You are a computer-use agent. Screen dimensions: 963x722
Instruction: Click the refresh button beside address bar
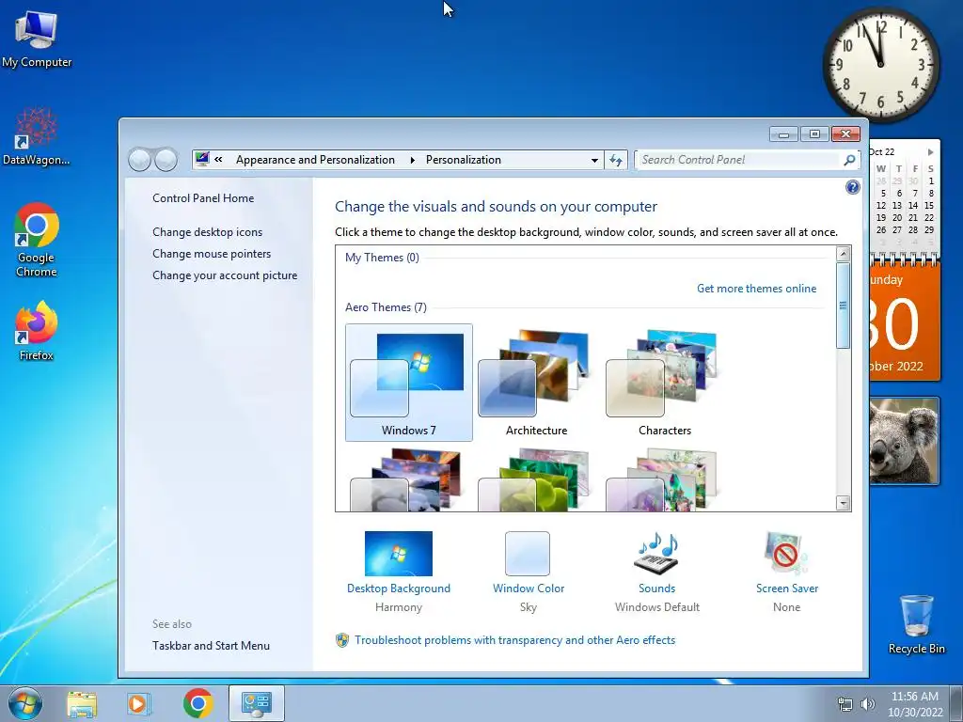pyautogui.click(x=616, y=160)
